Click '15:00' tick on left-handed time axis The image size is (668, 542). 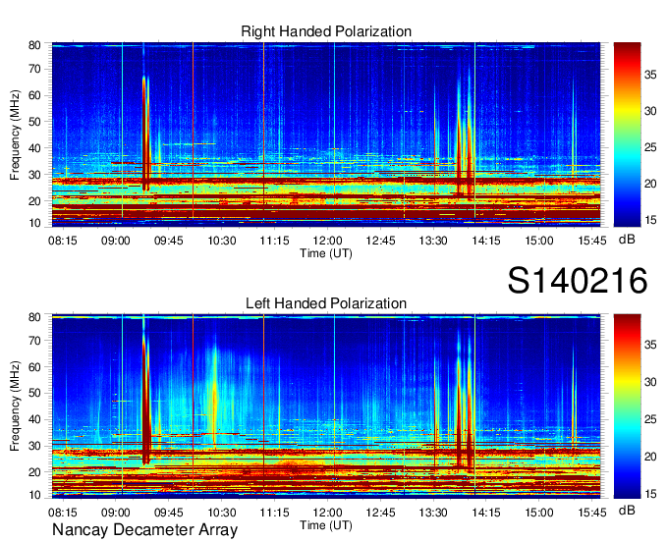click(x=539, y=512)
